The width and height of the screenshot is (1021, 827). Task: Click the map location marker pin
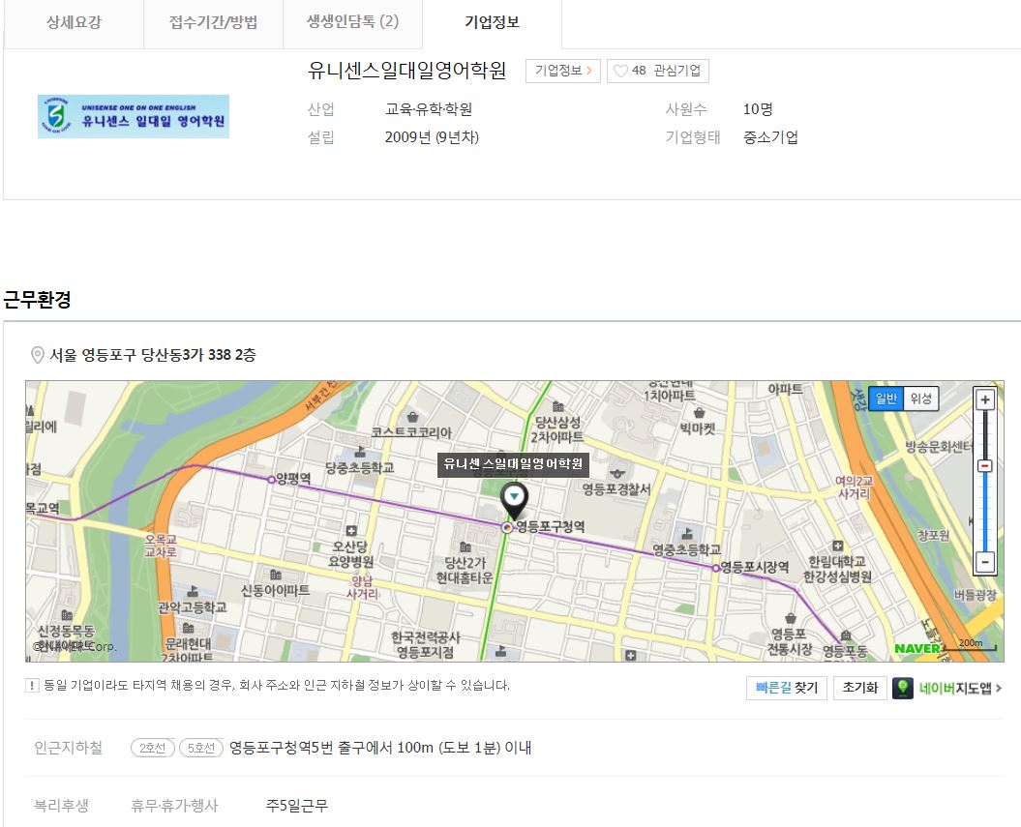coord(514,501)
